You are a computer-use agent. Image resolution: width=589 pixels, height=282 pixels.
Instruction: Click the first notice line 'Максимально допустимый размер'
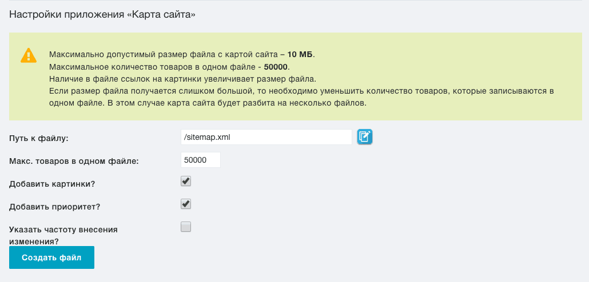(182, 54)
